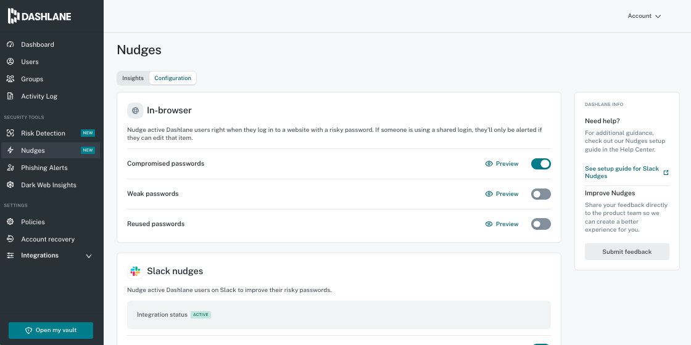Click the Dark Web Insights icon
Screen dimensions: 691x345
tap(10, 185)
